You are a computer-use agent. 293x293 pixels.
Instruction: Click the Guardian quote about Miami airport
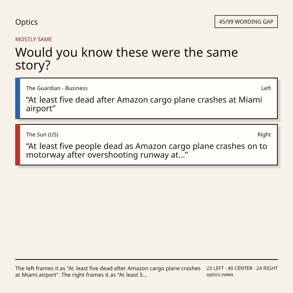pos(144,104)
